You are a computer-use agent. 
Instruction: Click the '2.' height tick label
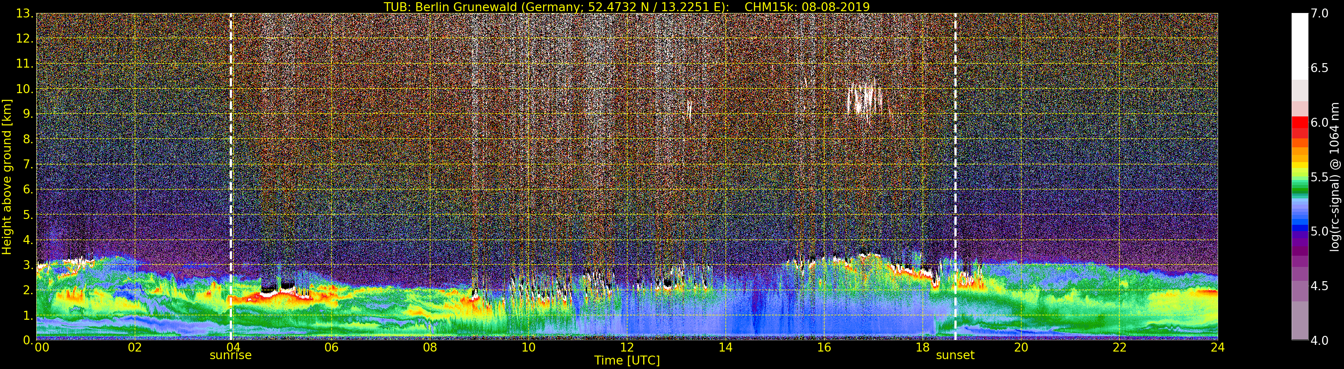[x=28, y=290]
